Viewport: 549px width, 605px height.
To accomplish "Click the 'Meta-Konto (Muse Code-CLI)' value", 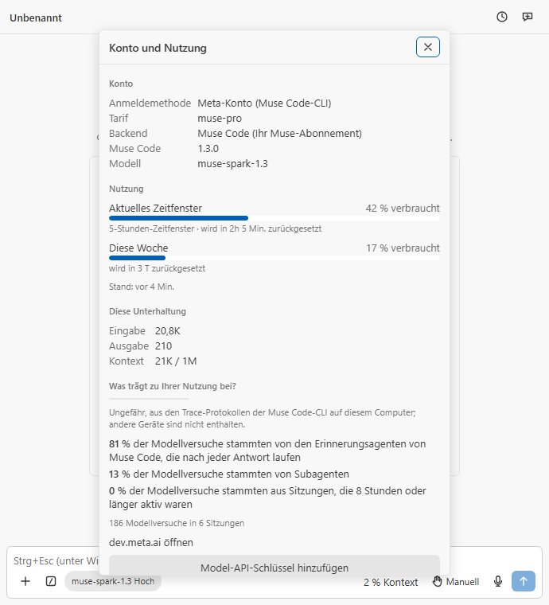I will point(264,103).
